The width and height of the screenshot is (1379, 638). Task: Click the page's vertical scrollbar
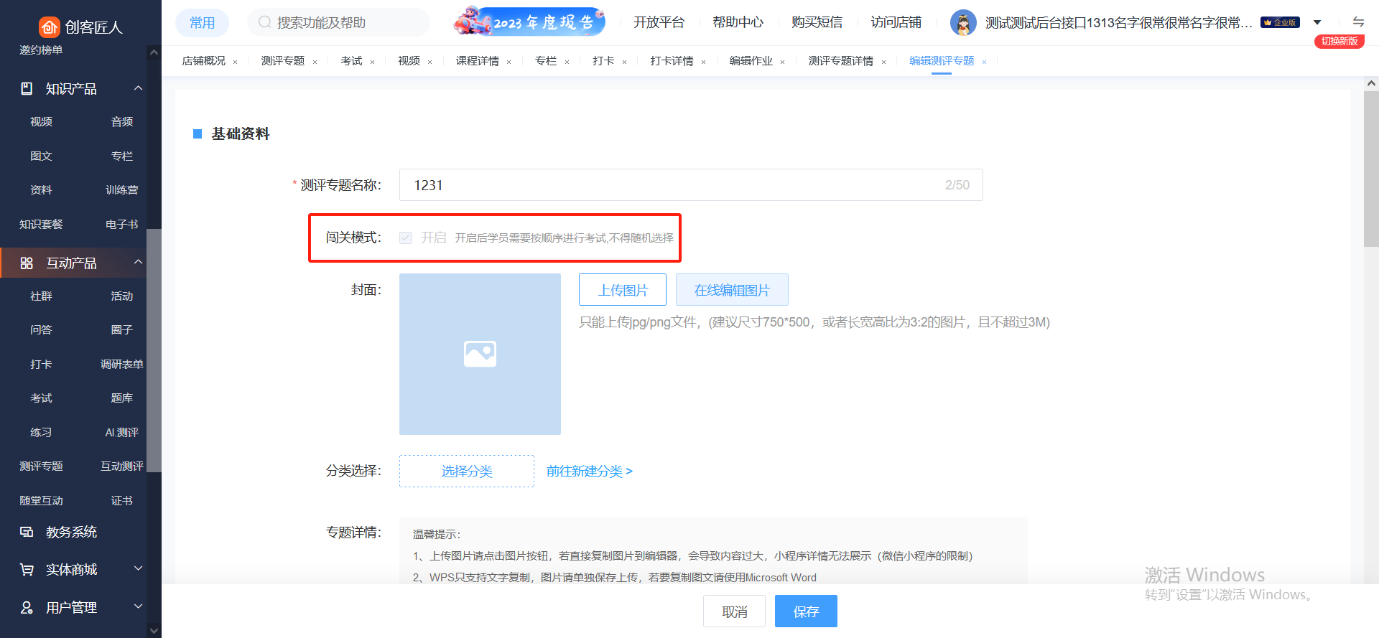(x=1370, y=172)
